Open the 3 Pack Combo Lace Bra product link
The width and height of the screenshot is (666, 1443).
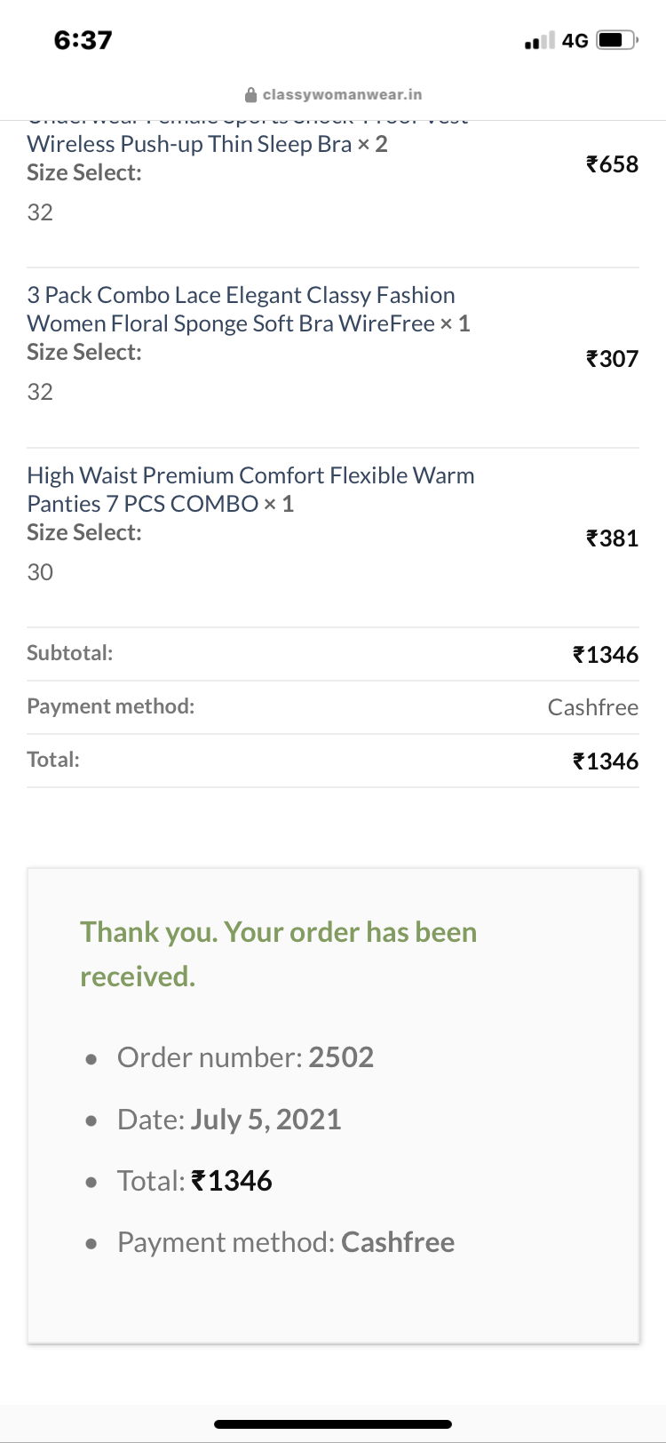(241, 309)
